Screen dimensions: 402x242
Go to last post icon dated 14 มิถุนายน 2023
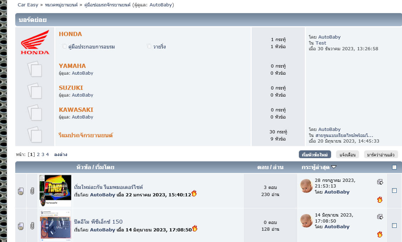380,217
